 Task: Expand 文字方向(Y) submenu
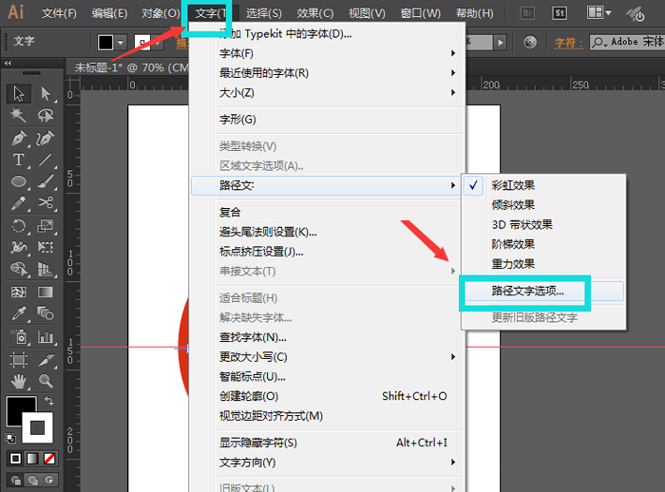click(x=327, y=462)
